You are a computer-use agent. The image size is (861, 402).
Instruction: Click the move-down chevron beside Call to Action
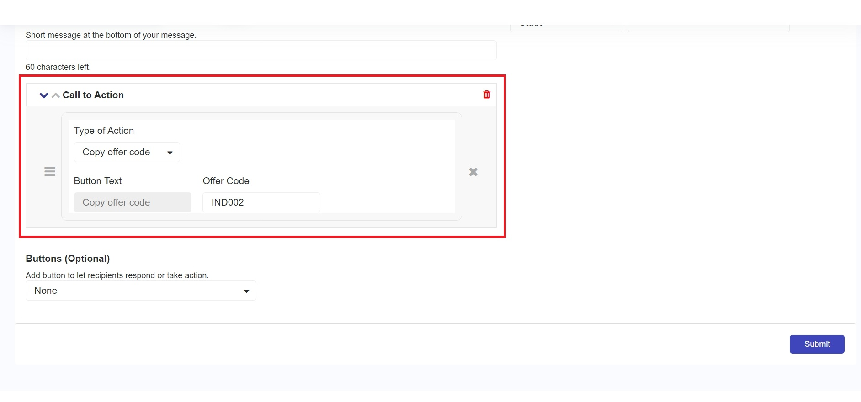[44, 95]
